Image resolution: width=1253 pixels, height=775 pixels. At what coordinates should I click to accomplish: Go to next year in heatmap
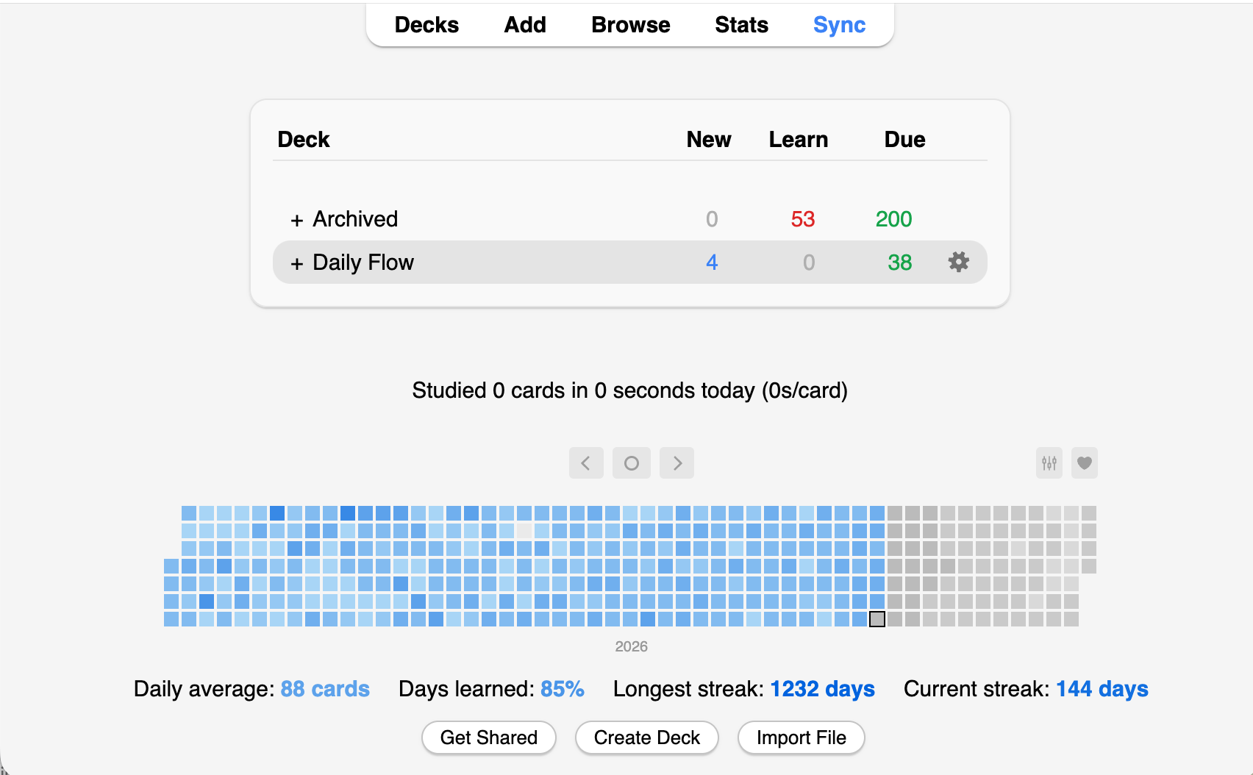coord(677,463)
